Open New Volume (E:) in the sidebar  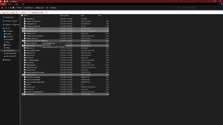coord(11,53)
